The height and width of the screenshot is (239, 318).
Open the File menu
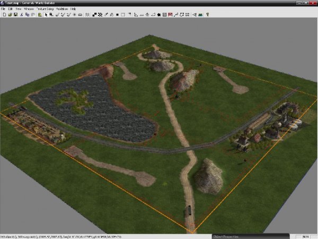coord(3,9)
